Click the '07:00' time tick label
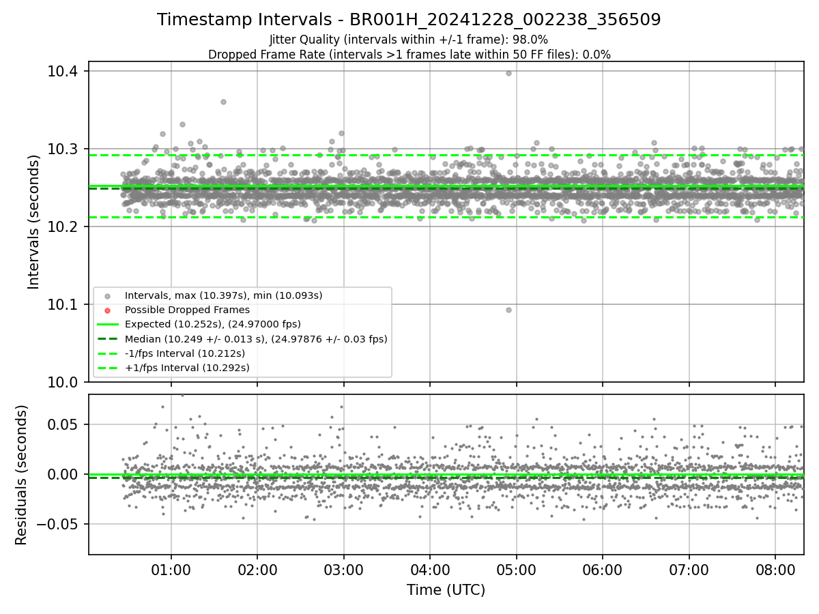Screen dimensions: 819x614 click(x=689, y=570)
